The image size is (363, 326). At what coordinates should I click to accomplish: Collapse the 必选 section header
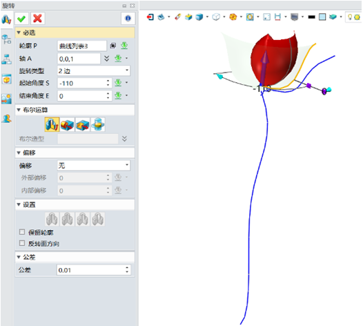tap(75, 32)
